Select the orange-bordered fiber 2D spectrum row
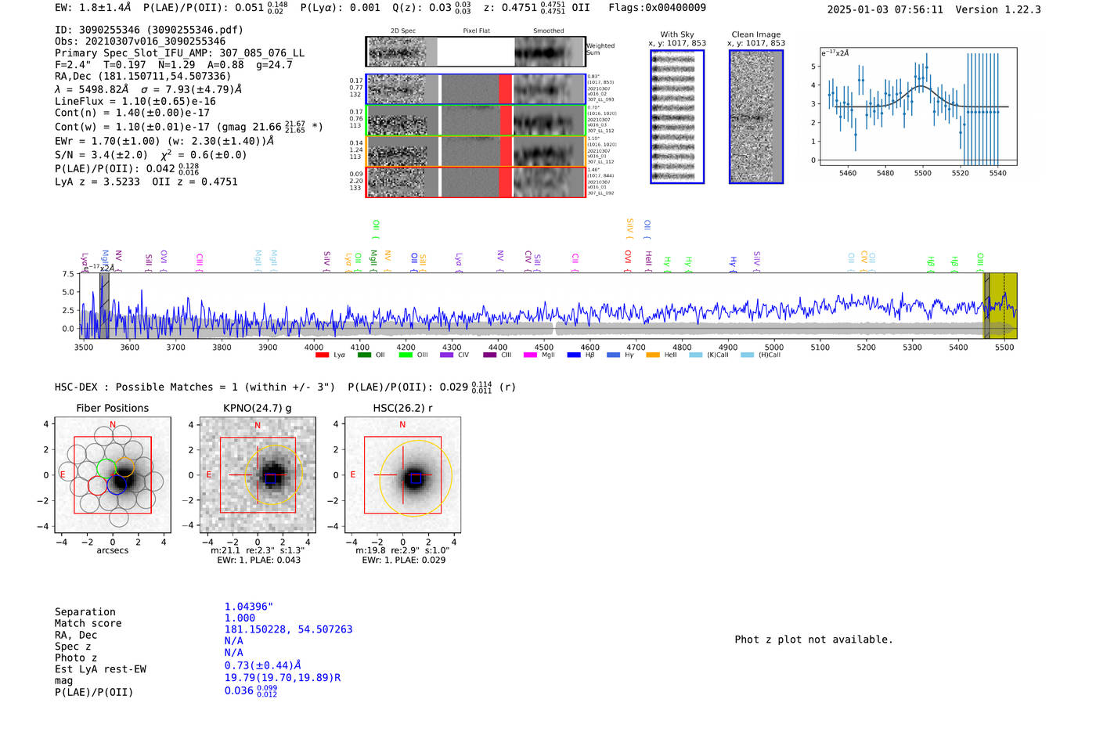Viewport: 1096px width, 746px height. tap(475, 151)
